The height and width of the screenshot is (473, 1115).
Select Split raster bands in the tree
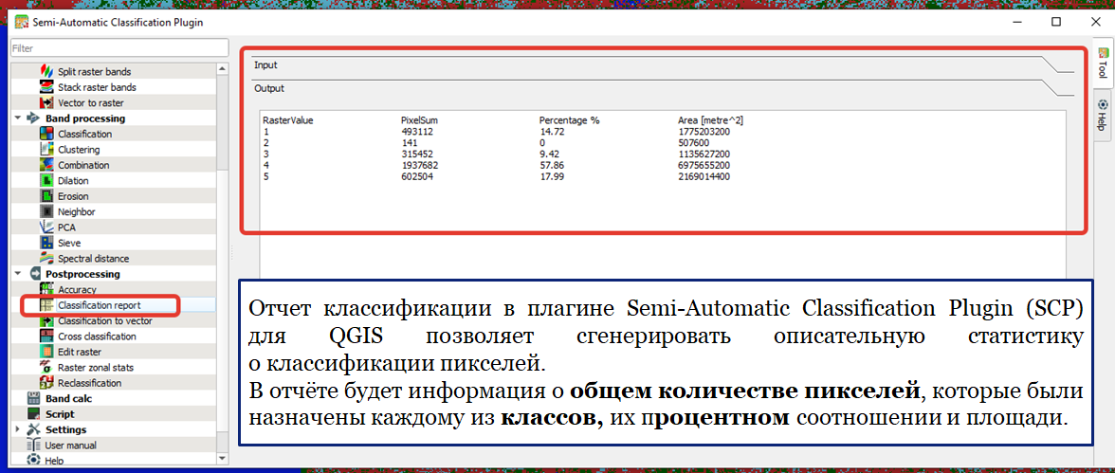tap(95, 72)
